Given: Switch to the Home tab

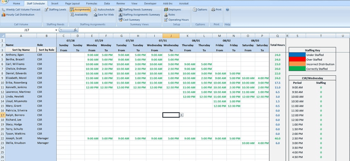Looking at the screenshot, I should coord(17,3).
